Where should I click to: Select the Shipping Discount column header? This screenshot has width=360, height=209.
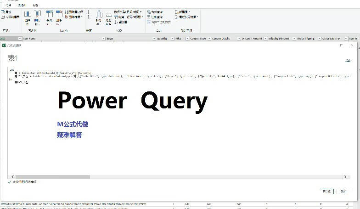(279, 39)
